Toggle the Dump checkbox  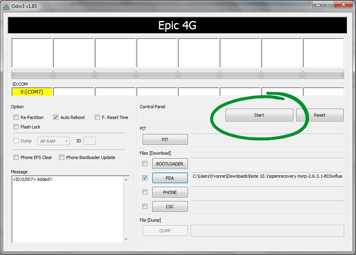pos(16,140)
